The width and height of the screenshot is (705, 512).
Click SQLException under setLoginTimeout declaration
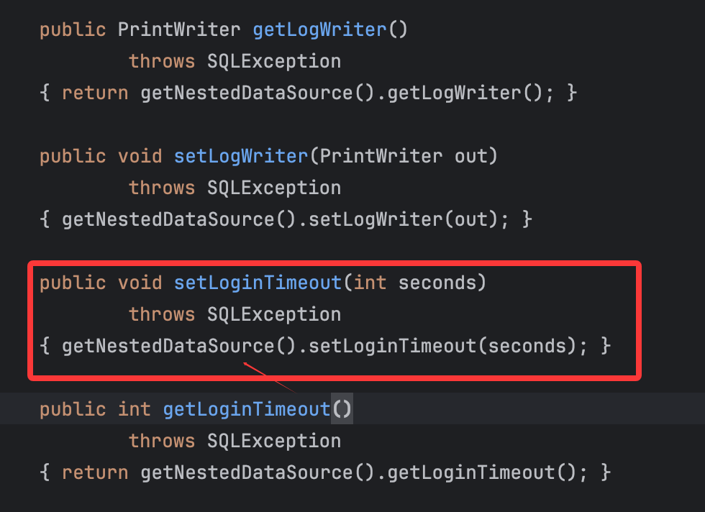point(274,315)
